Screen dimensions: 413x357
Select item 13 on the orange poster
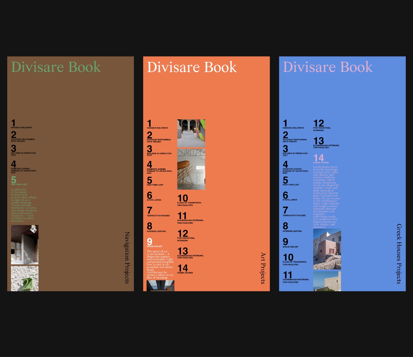(x=190, y=253)
